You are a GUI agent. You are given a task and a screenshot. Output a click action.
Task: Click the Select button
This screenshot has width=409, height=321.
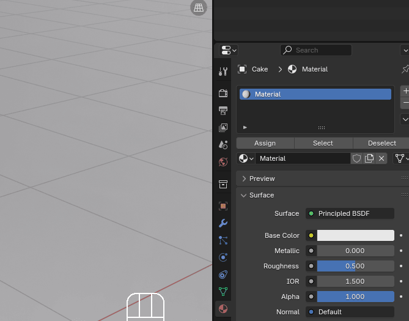[x=323, y=143]
